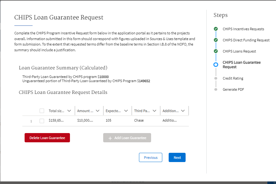Click the Previous button

click(150, 158)
